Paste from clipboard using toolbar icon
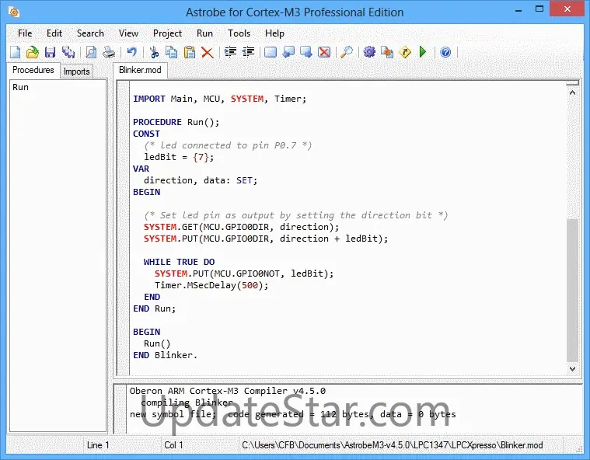Image resolution: width=590 pixels, height=460 pixels. click(189, 52)
